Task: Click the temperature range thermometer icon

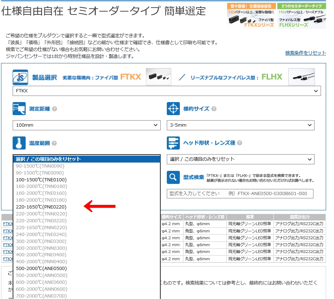Action: point(19,143)
